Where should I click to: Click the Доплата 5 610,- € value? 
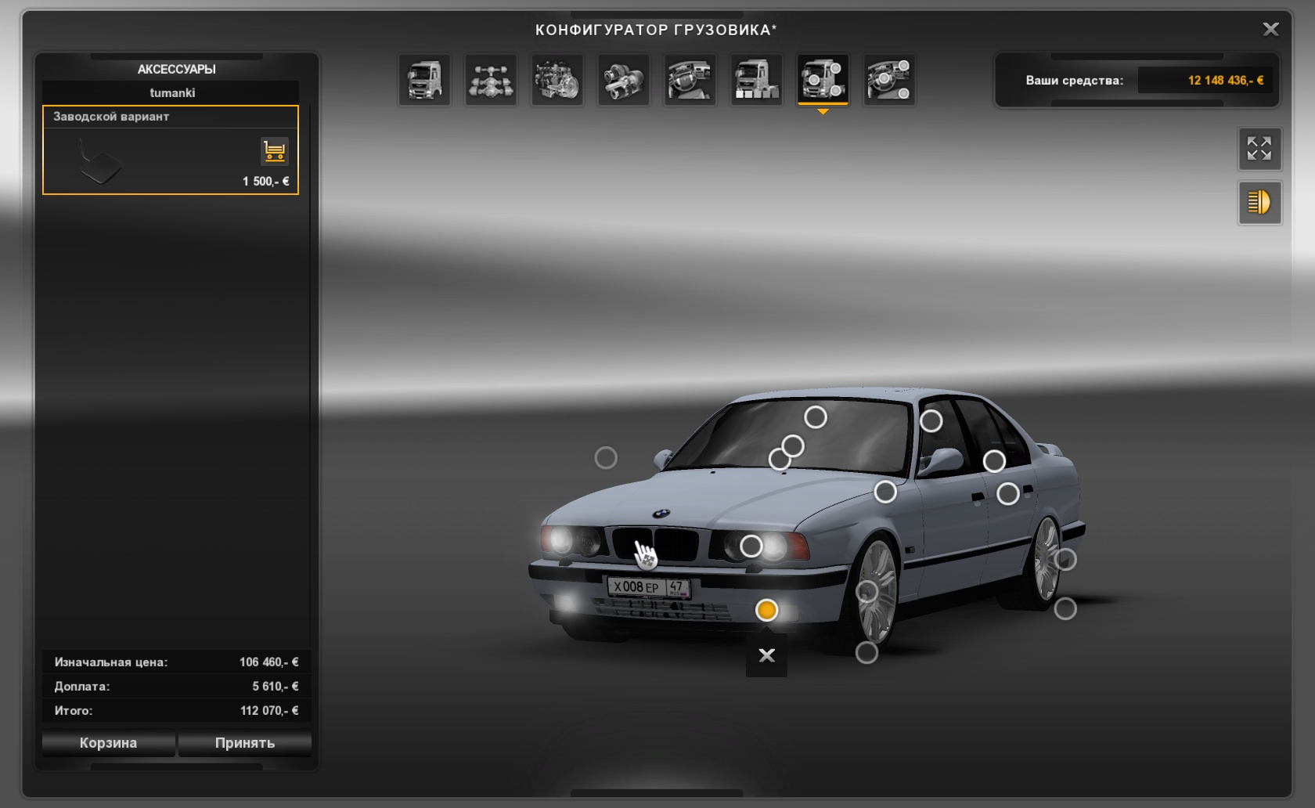pos(275,686)
